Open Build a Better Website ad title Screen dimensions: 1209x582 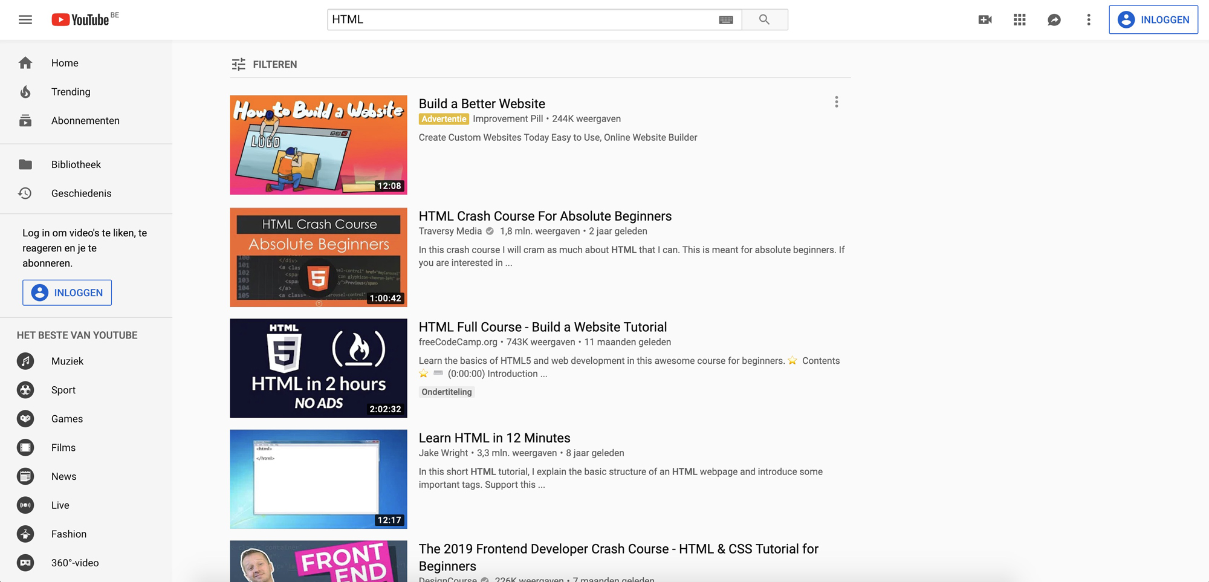(x=482, y=103)
